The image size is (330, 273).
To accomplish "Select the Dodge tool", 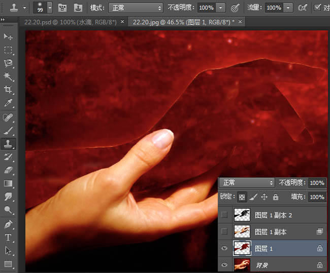I will click(x=8, y=210).
